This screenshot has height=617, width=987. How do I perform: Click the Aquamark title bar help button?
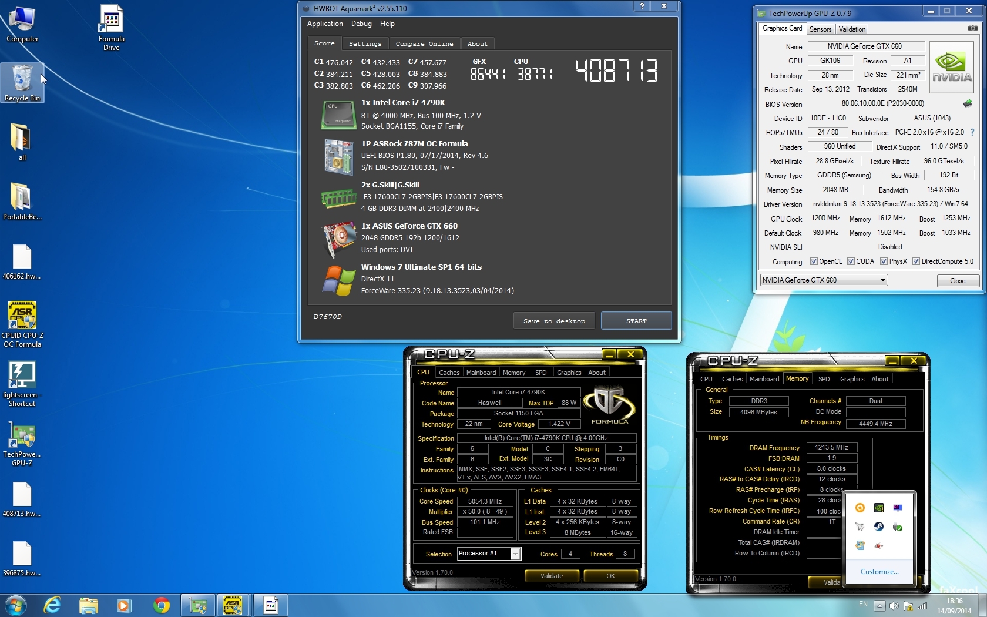coord(642,6)
